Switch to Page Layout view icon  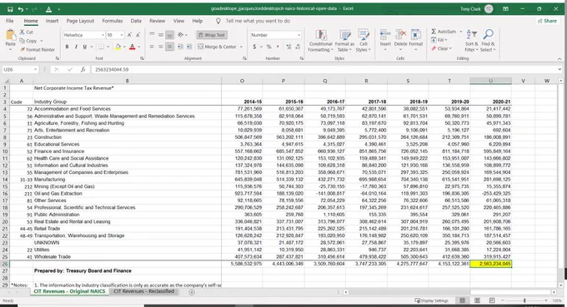click(477, 300)
